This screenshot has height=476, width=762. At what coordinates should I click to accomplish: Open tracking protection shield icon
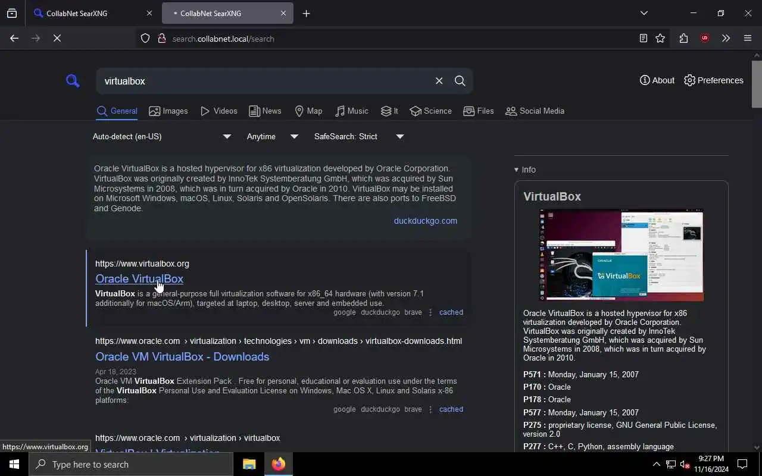(x=145, y=39)
